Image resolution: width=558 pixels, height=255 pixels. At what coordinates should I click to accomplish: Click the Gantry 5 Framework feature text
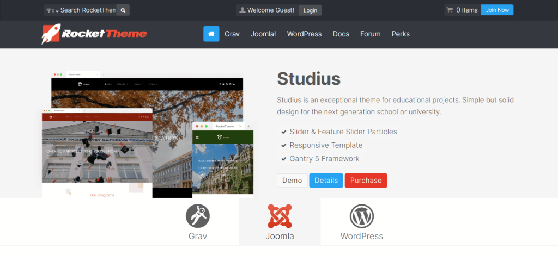(325, 159)
